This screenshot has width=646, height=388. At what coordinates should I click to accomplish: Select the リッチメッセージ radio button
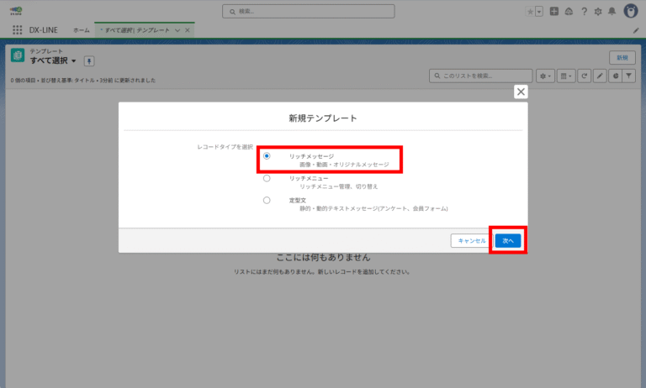[x=267, y=156]
